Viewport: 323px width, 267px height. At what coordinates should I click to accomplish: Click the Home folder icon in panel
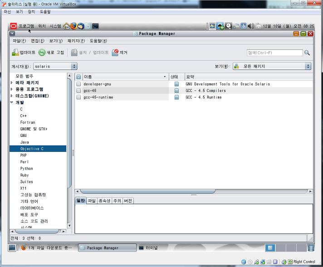point(66,26)
